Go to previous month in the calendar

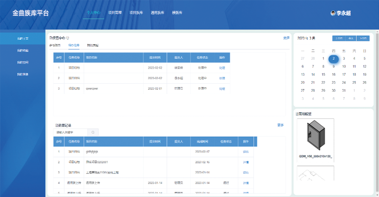(338, 38)
